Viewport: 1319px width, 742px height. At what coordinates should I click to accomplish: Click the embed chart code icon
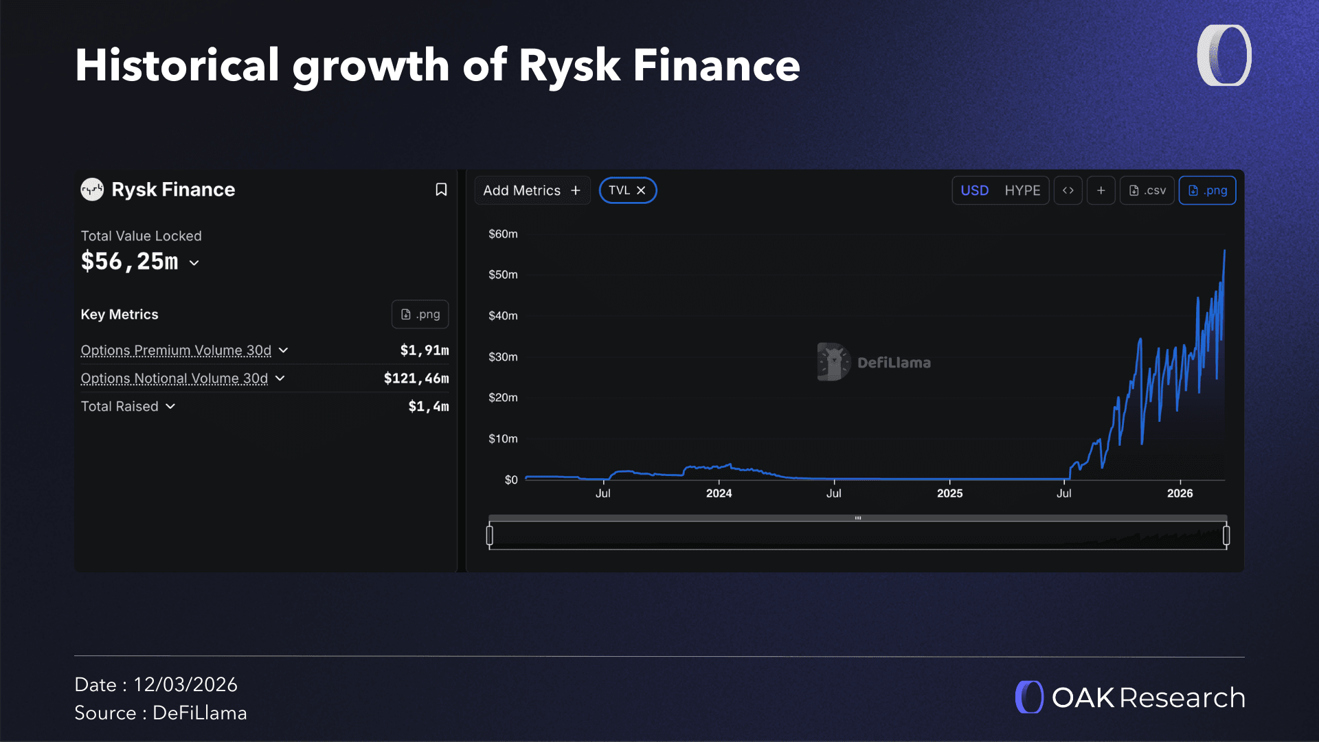[1068, 190]
